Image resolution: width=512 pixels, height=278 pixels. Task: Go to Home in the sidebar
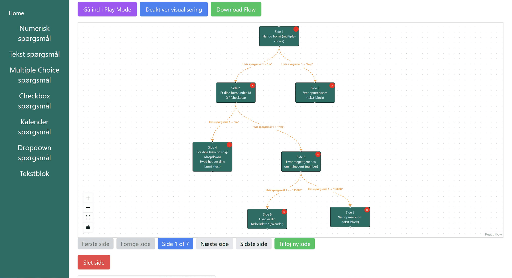tap(16, 13)
